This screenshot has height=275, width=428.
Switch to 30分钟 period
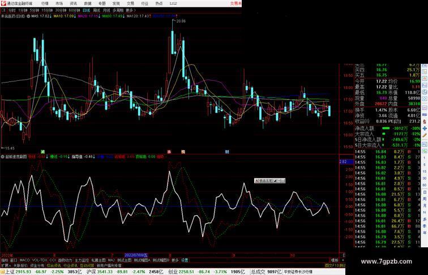coord(61,10)
